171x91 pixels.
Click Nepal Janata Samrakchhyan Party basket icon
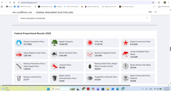point(54,78)
